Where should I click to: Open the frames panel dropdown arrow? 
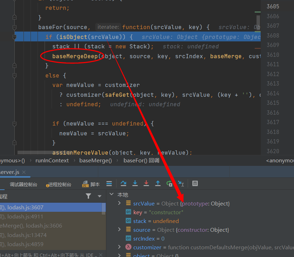[x=100, y=196]
